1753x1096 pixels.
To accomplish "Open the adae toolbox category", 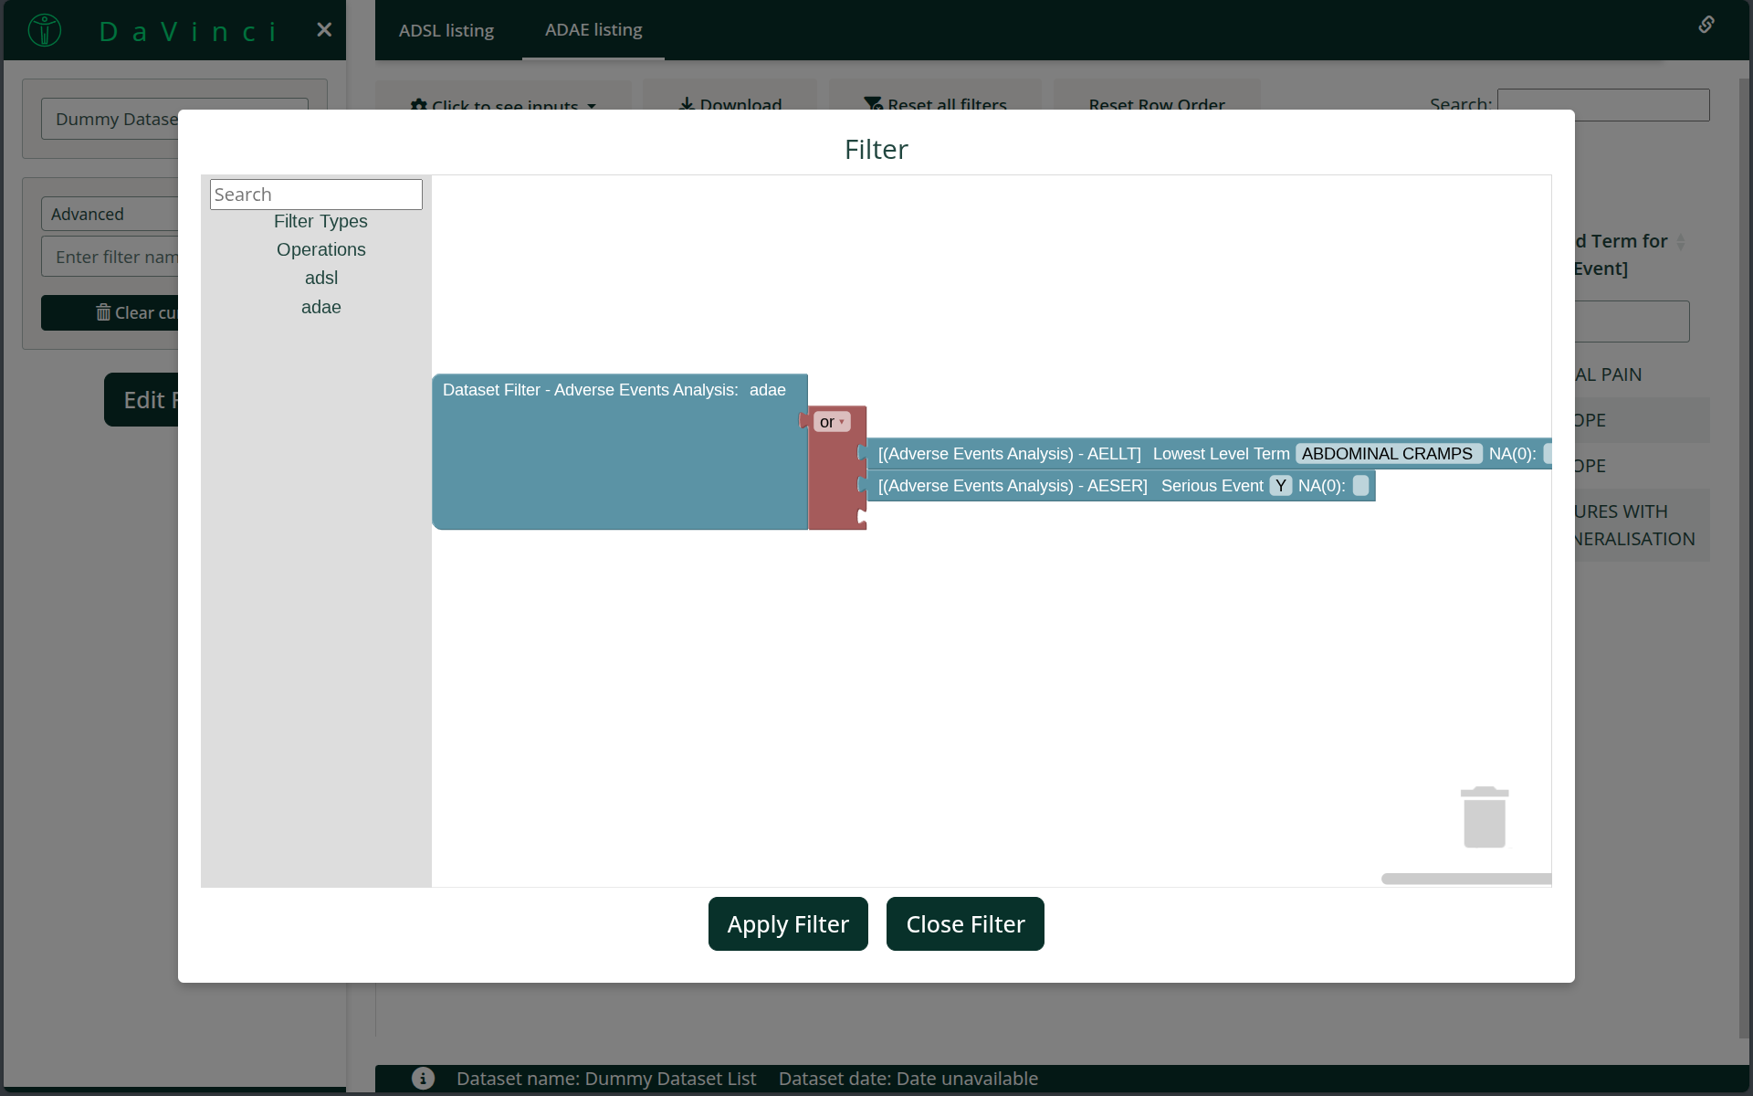I will [x=320, y=307].
